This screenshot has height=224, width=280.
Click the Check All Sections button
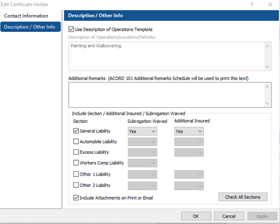(x=243, y=197)
